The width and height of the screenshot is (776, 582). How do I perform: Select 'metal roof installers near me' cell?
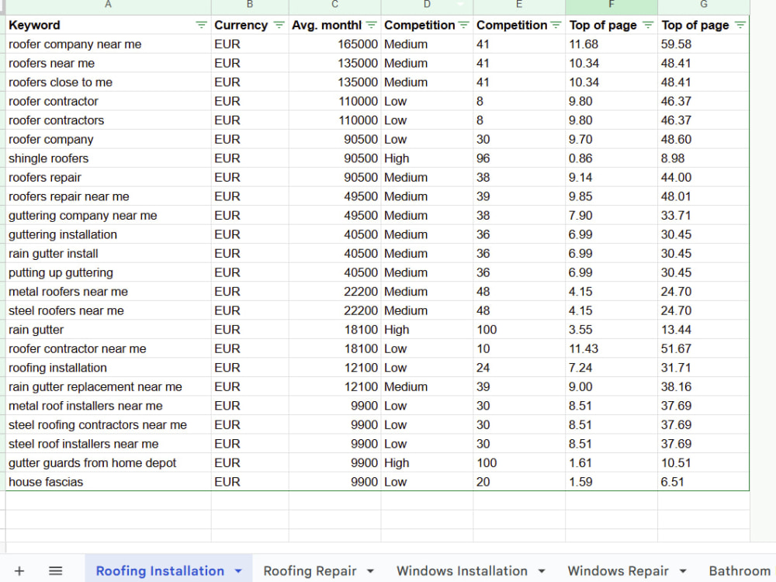(109, 406)
